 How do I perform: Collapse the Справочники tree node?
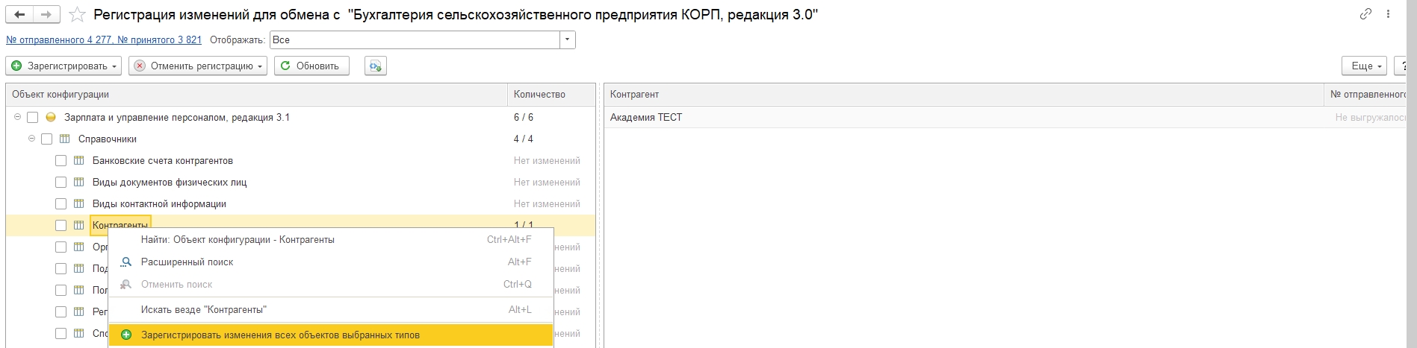(x=31, y=139)
